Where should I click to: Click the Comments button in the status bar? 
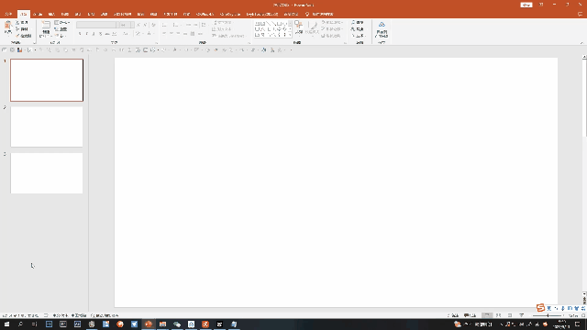pos(471,315)
